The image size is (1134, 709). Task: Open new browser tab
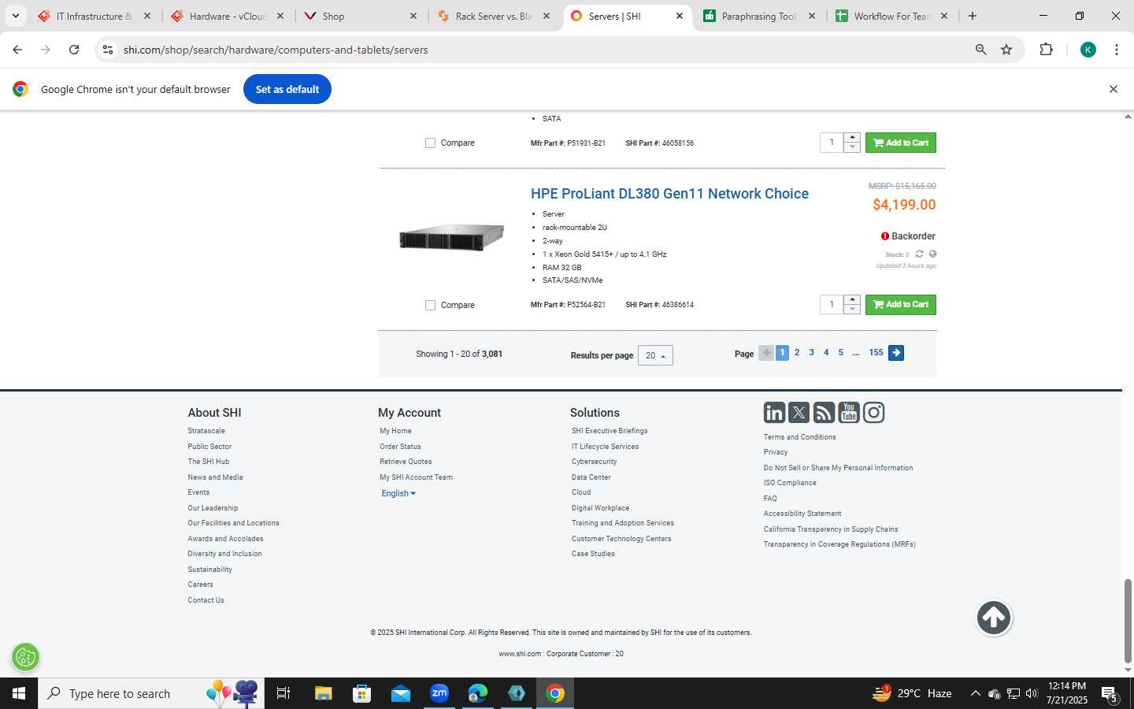(973, 16)
